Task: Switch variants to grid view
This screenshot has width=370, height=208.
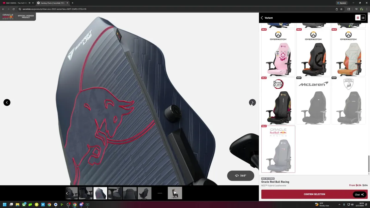Action: point(358,18)
